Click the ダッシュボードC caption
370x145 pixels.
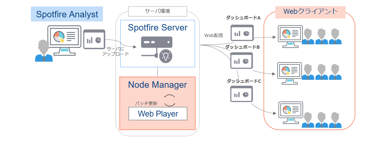244,81
